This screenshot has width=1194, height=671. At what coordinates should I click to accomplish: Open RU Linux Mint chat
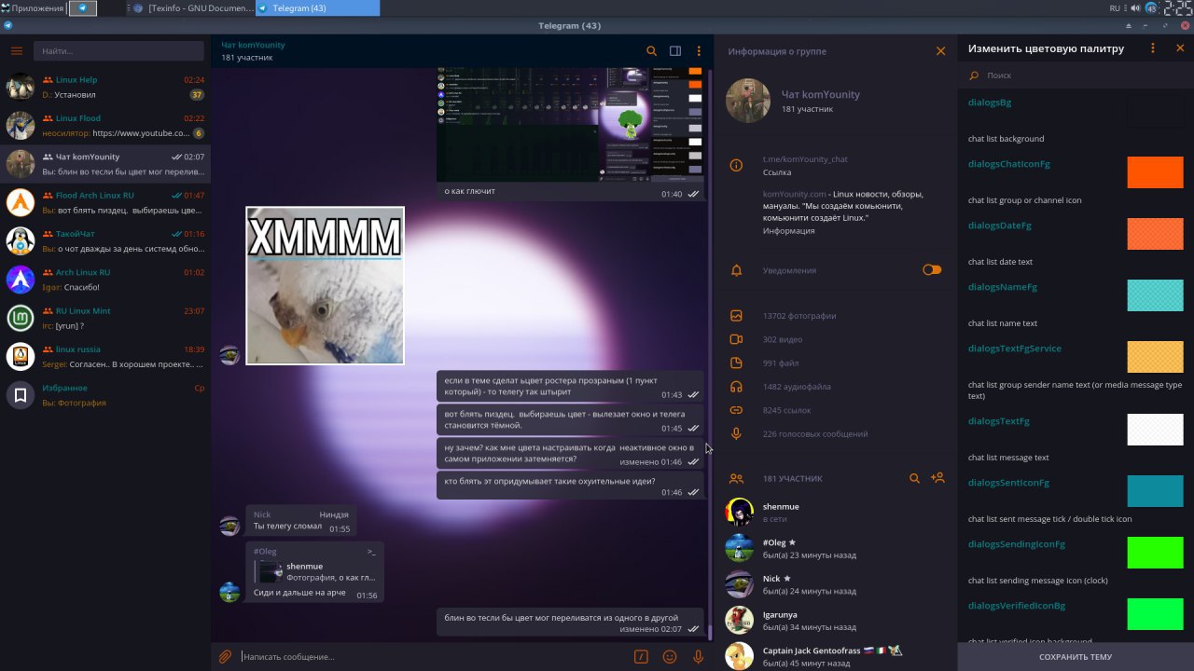[x=105, y=318]
